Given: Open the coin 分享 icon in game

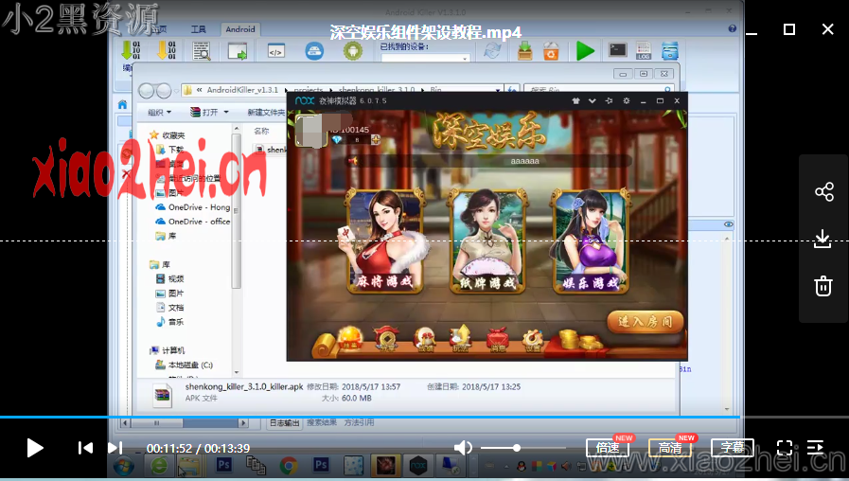Looking at the screenshot, I should 386,339.
